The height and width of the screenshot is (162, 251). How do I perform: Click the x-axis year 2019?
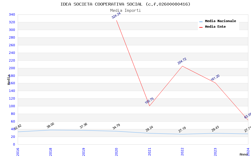(x=84, y=152)
